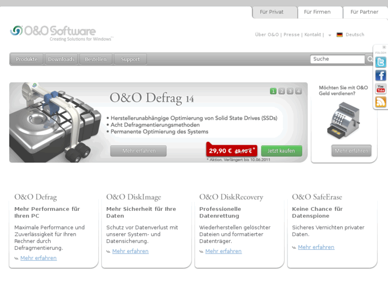Open the Kontakt link
Viewport: 388px width, 291px height.
313,35
